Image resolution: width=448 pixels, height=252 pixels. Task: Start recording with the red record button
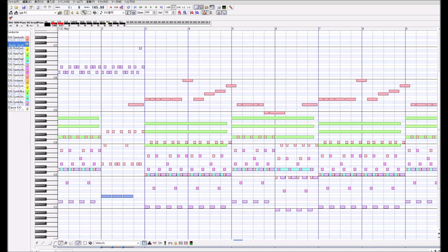click(111, 7)
